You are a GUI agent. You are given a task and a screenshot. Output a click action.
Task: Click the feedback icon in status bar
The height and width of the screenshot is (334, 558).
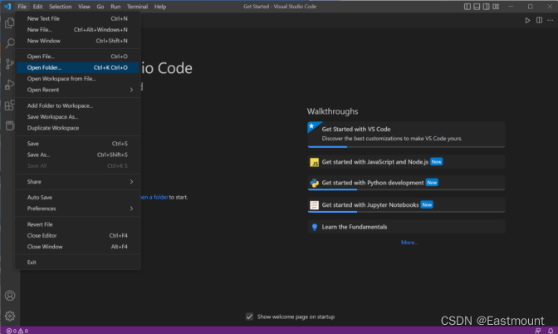click(x=538, y=331)
